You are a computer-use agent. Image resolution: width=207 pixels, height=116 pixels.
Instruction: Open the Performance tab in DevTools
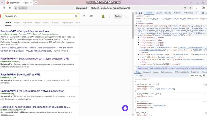pyautogui.click(x=188, y=13)
